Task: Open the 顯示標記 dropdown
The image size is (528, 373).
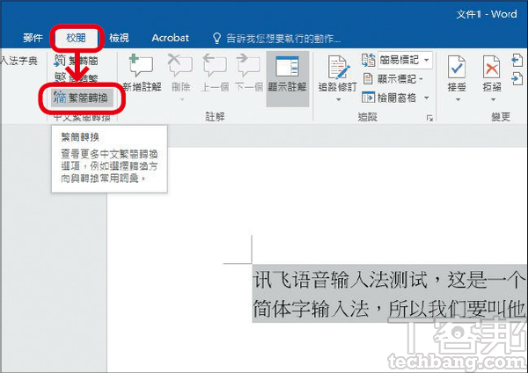Action: (x=393, y=79)
